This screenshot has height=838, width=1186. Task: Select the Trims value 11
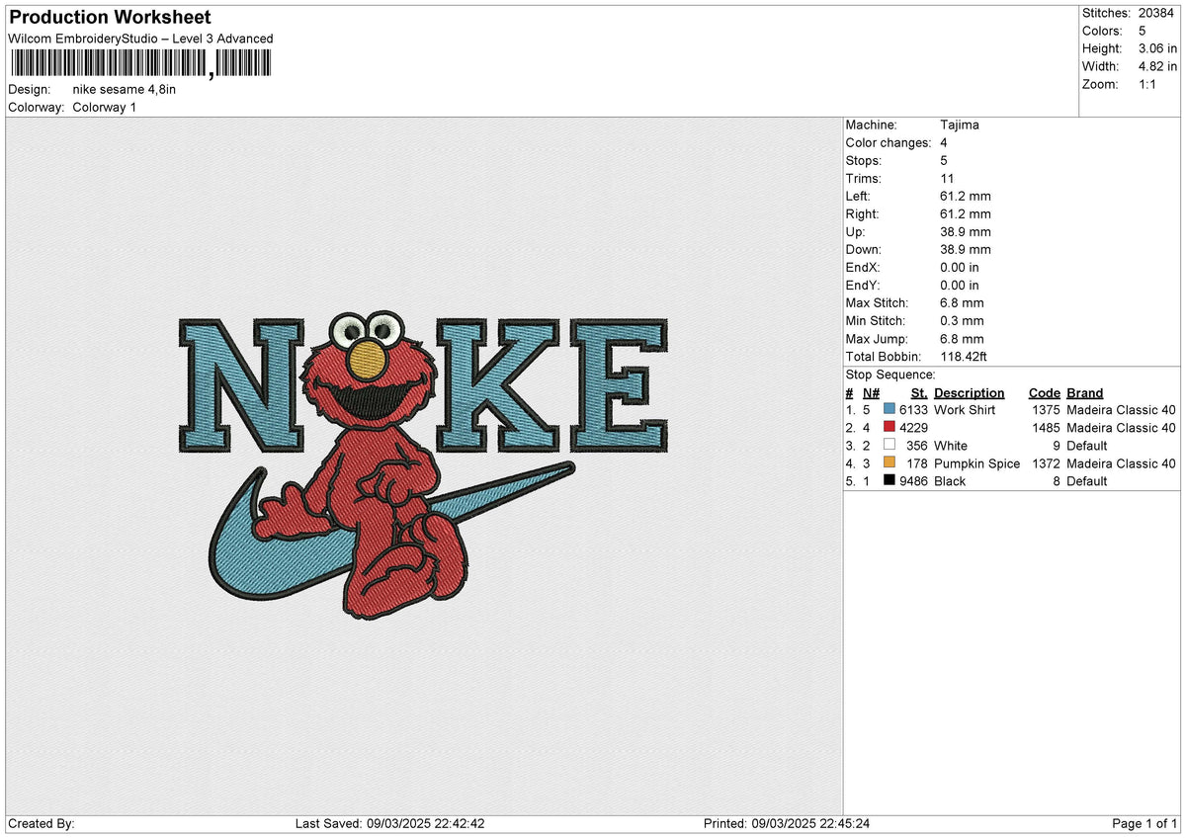click(x=947, y=178)
